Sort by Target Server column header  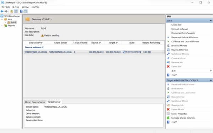(x=60, y=42)
